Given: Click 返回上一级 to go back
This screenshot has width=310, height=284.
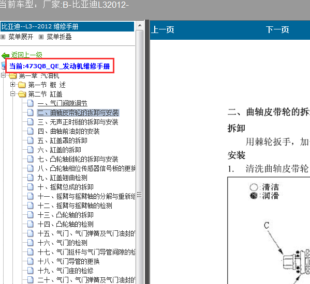Looking at the screenshot, I should 26,55.
